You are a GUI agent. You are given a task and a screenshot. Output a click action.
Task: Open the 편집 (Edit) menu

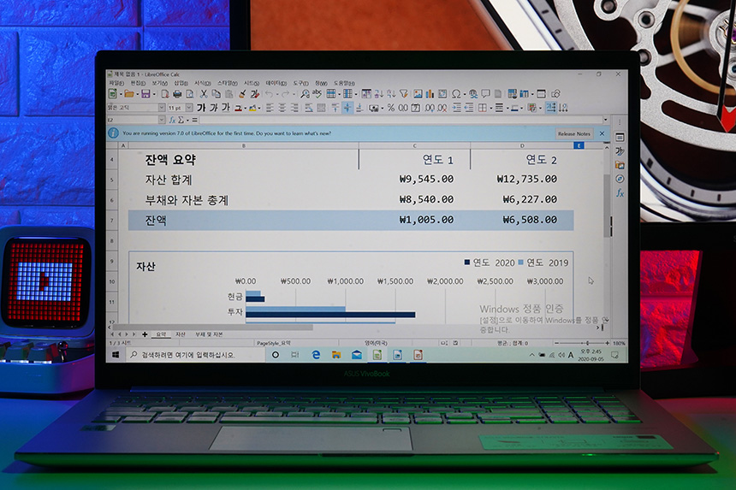pyautogui.click(x=138, y=83)
